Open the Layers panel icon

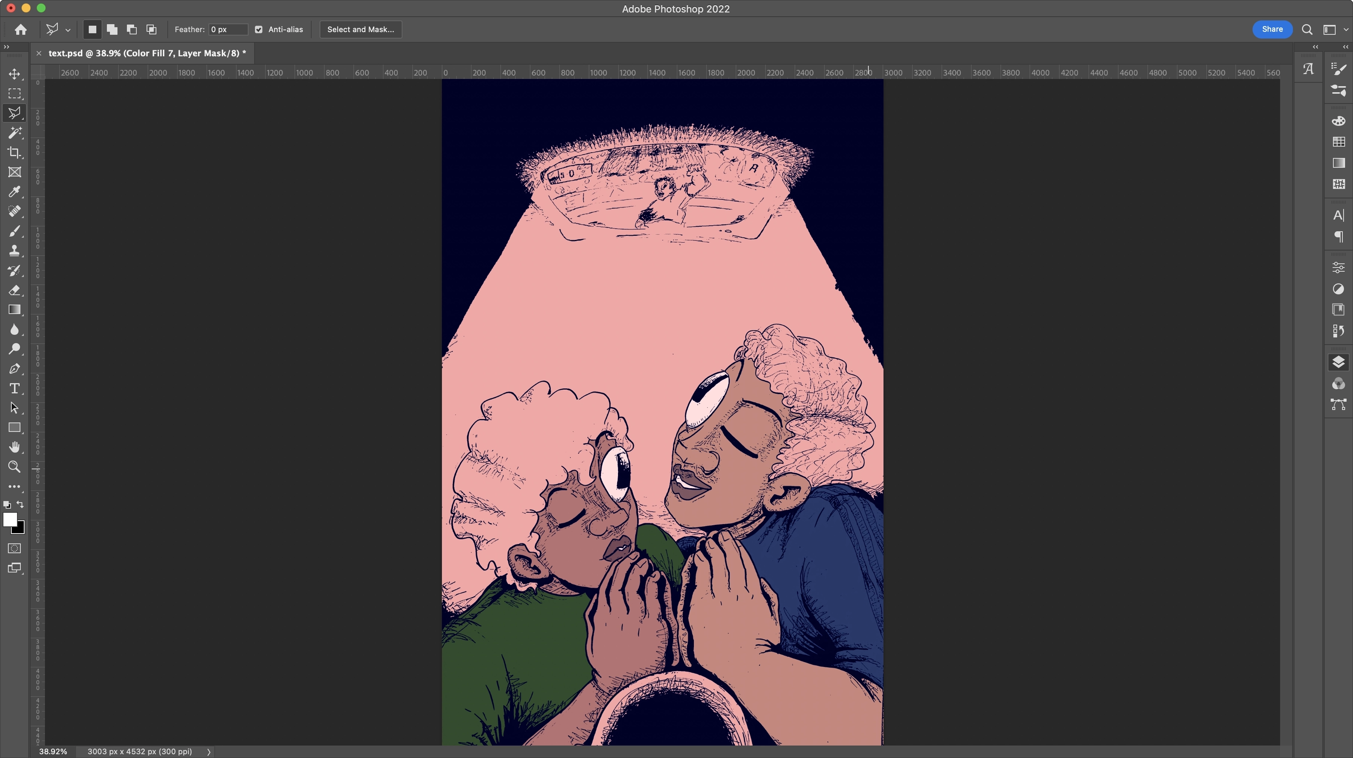pyautogui.click(x=1338, y=362)
